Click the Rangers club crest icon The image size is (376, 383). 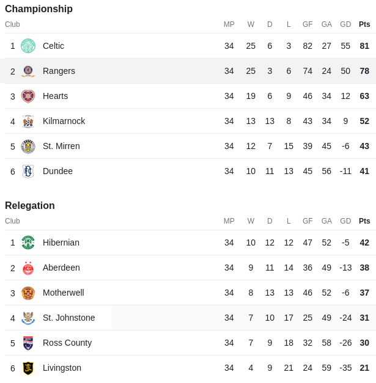click(x=28, y=71)
